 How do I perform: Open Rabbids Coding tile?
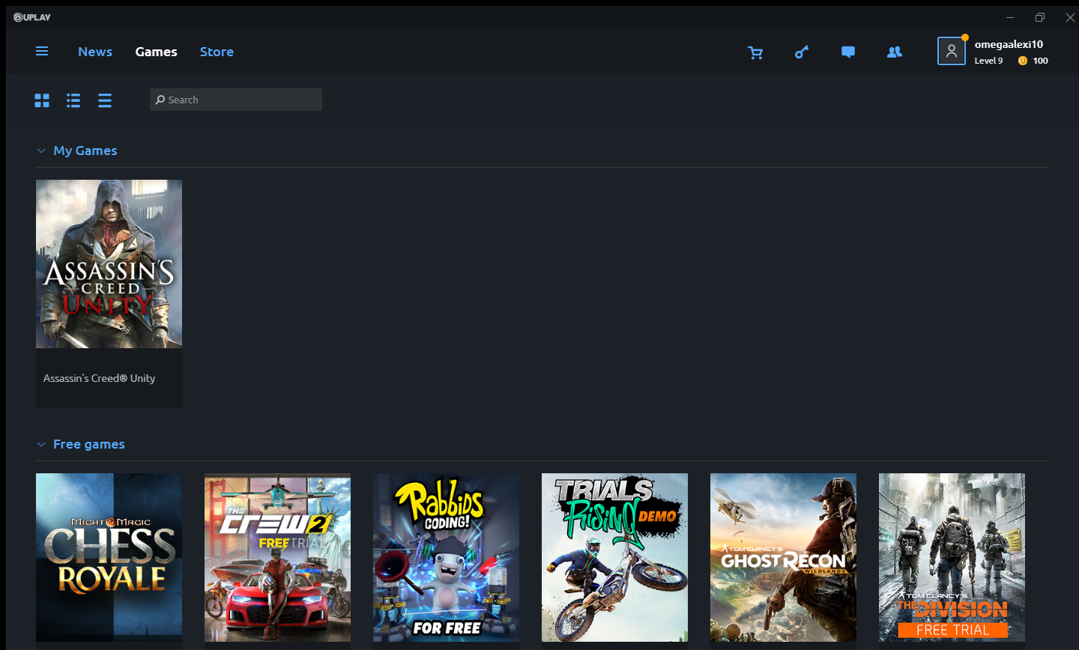446,557
